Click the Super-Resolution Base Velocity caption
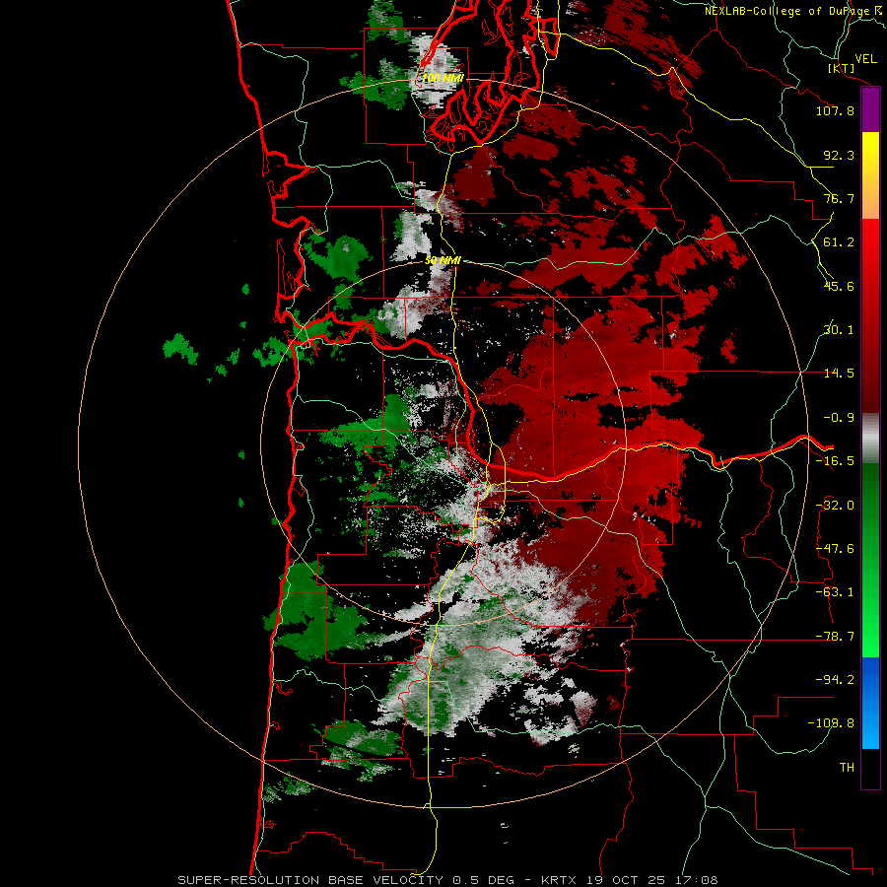The image size is (887, 887). [447, 880]
